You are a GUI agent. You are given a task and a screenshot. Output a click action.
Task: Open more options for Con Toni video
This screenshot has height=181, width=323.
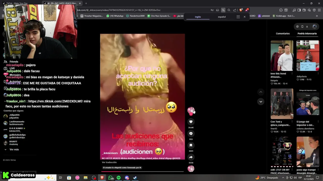point(292,122)
